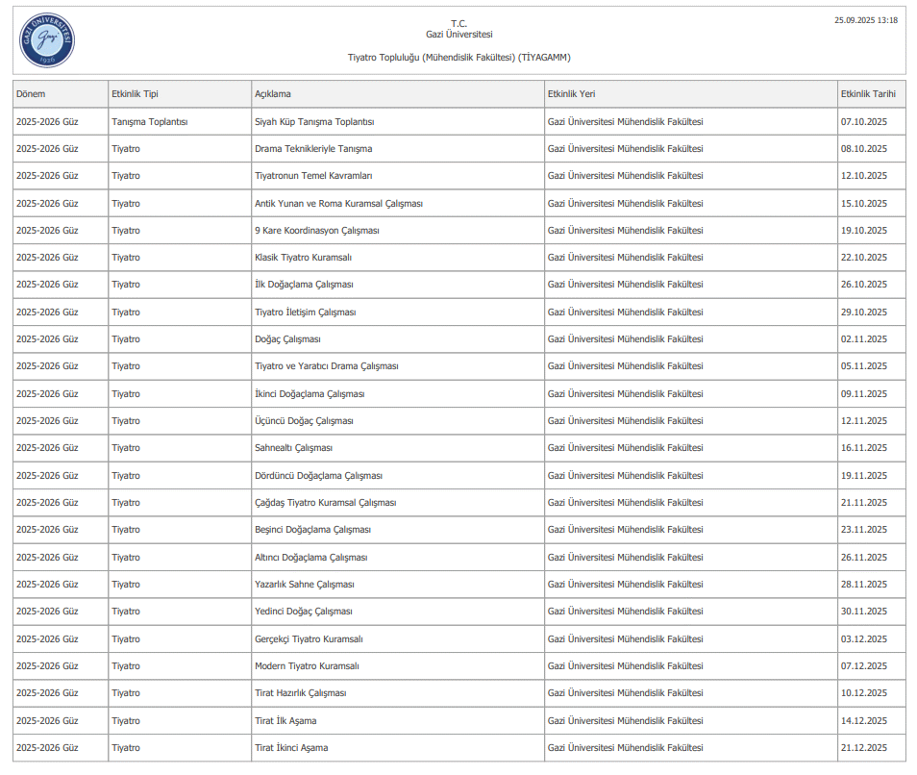Click the Drama Teknikleriyle Tanışma entry
The width and height of the screenshot is (917, 775).
313,149
